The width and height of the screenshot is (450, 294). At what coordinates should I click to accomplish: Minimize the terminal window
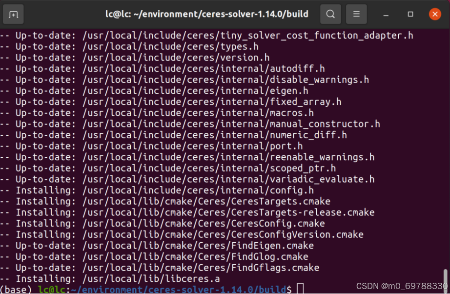[386, 14]
